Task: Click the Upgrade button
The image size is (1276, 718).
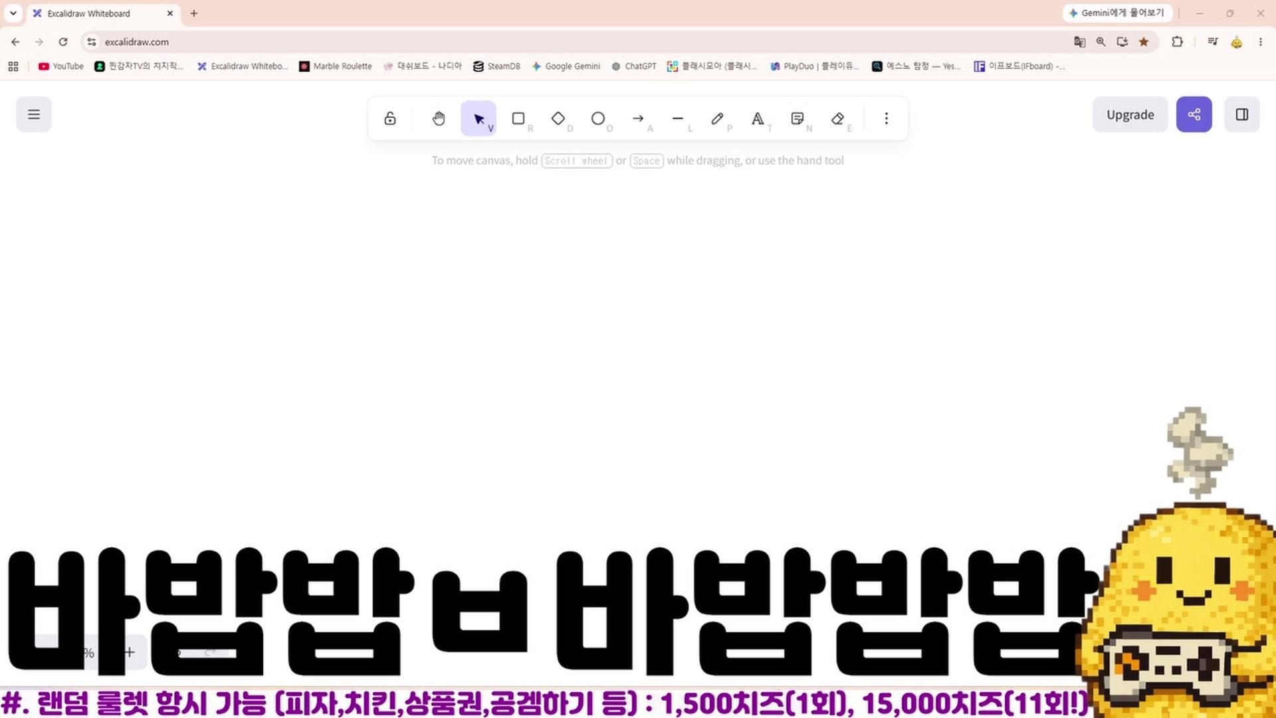Action: coord(1130,114)
